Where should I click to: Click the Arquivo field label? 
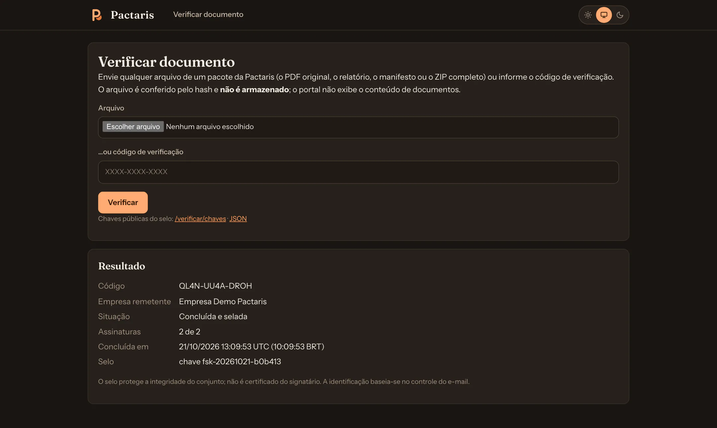click(111, 108)
